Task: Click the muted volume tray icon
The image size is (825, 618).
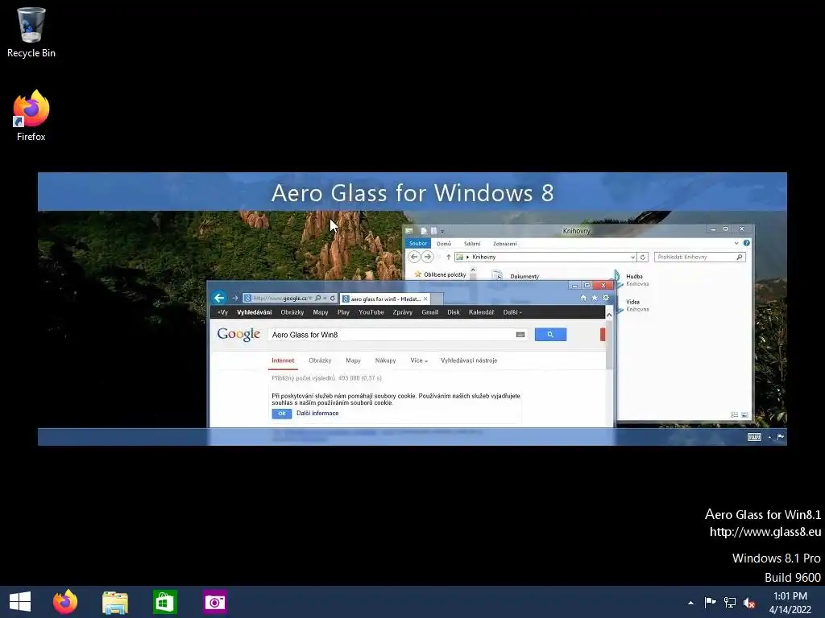Action: pyautogui.click(x=749, y=603)
